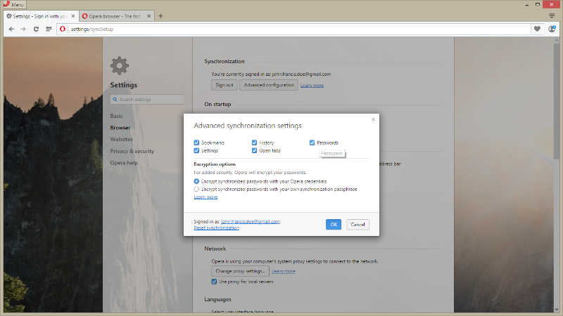
Task: Disable Passwords synchronization checkbox
Action: click(312, 143)
